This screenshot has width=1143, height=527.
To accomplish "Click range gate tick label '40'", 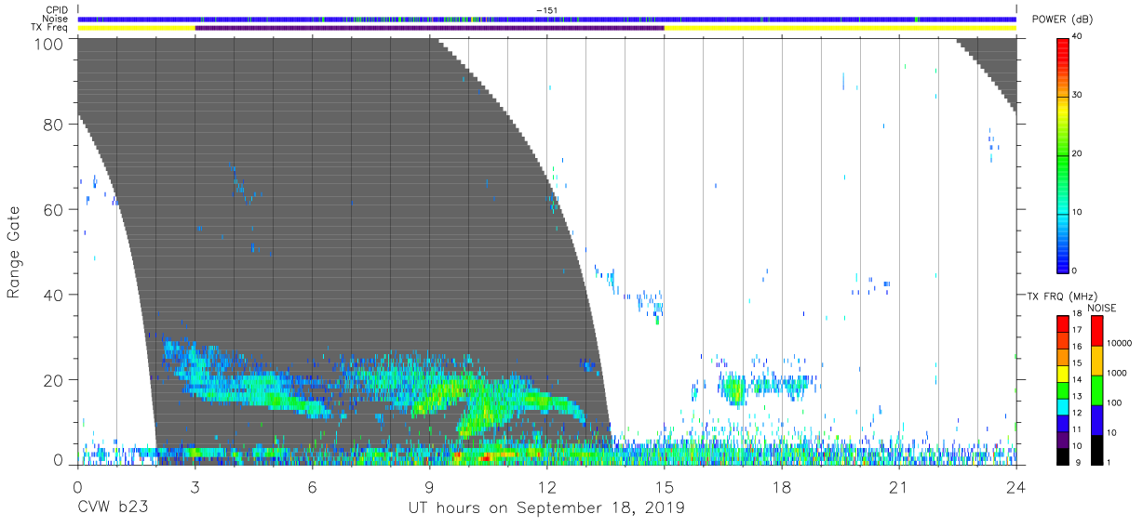I will [x=54, y=295].
